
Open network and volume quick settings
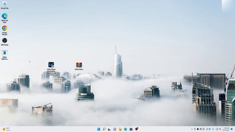[218, 129]
